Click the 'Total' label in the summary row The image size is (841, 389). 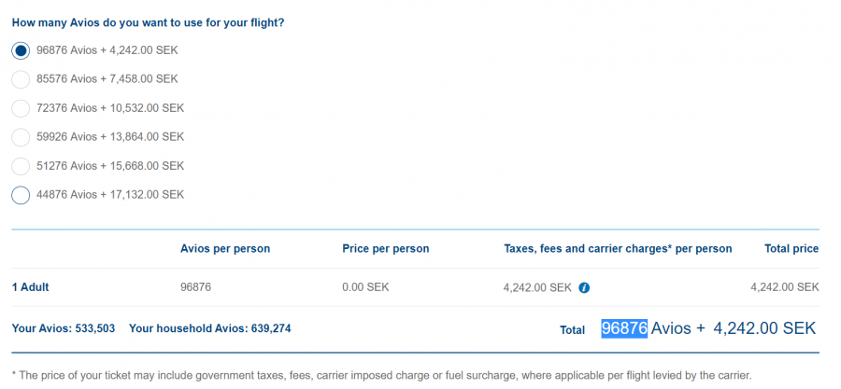tap(572, 329)
